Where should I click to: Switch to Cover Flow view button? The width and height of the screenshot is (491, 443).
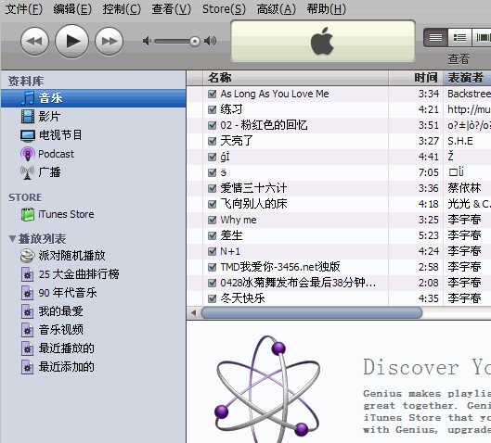point(482,38)
